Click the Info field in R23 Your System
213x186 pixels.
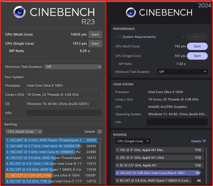coord(64,113)
